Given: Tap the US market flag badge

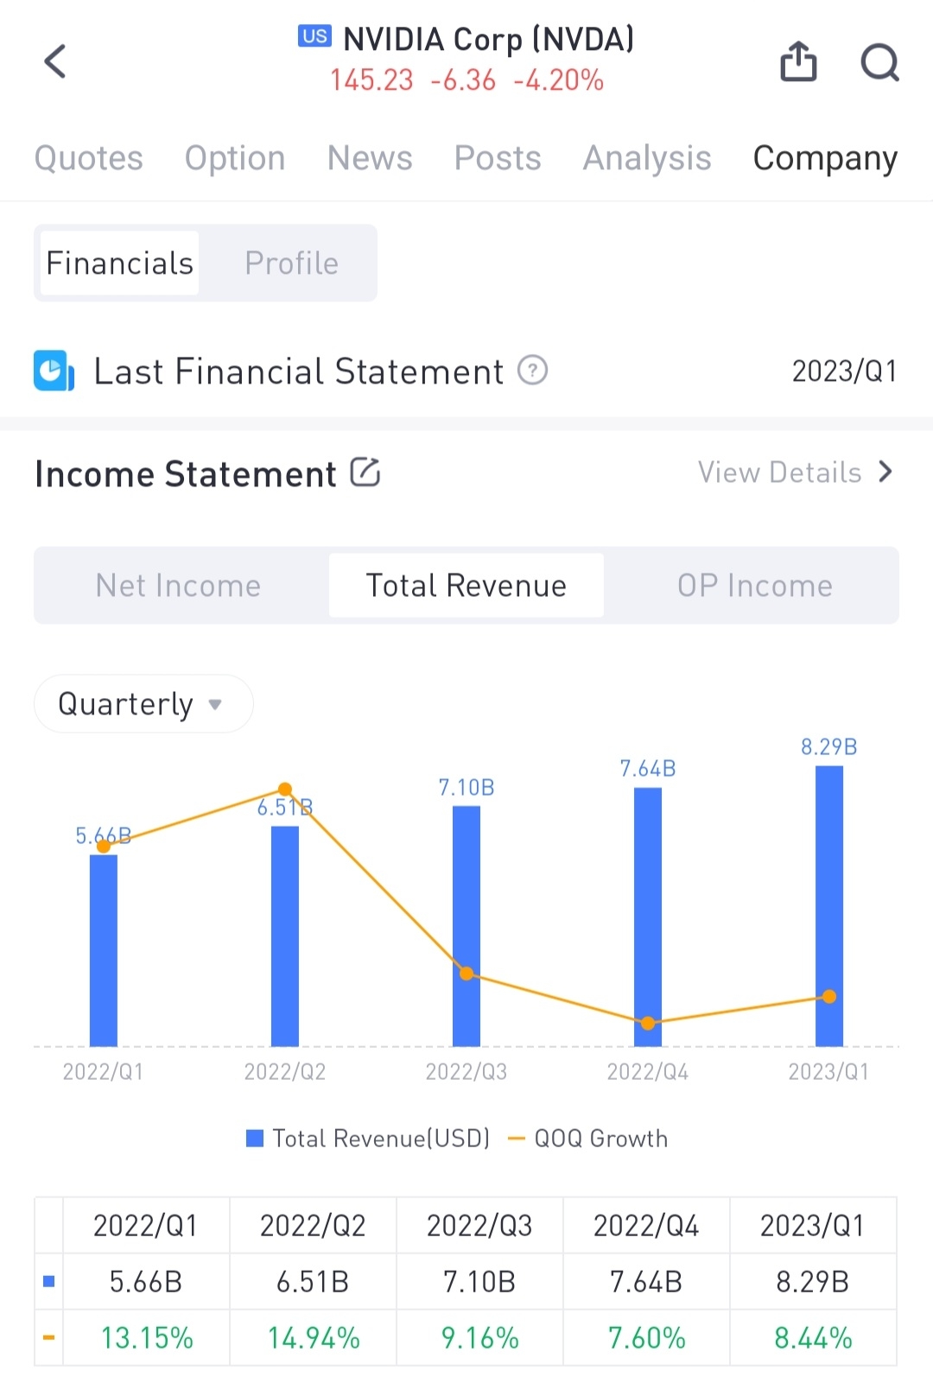Looking at the screenshot, I should tap(314, 36).
